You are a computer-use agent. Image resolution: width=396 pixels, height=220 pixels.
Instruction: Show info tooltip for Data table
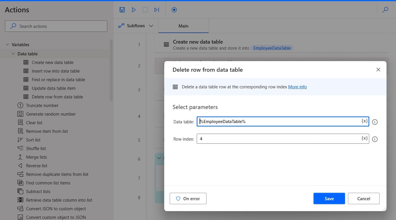(x=375, y=122)
